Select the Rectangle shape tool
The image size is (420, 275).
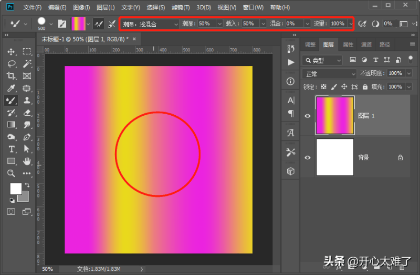click(11, 161)
